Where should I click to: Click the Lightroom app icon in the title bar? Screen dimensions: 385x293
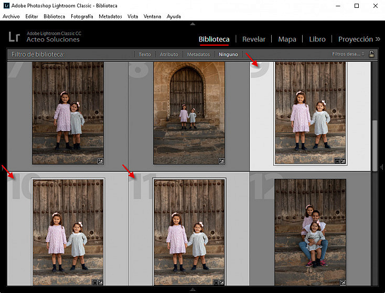[6, 6]
